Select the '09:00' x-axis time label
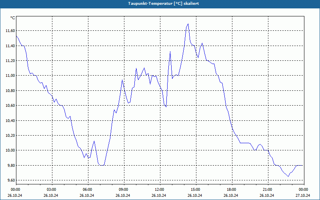Screen dimensions: 320x200 [124, 190]
